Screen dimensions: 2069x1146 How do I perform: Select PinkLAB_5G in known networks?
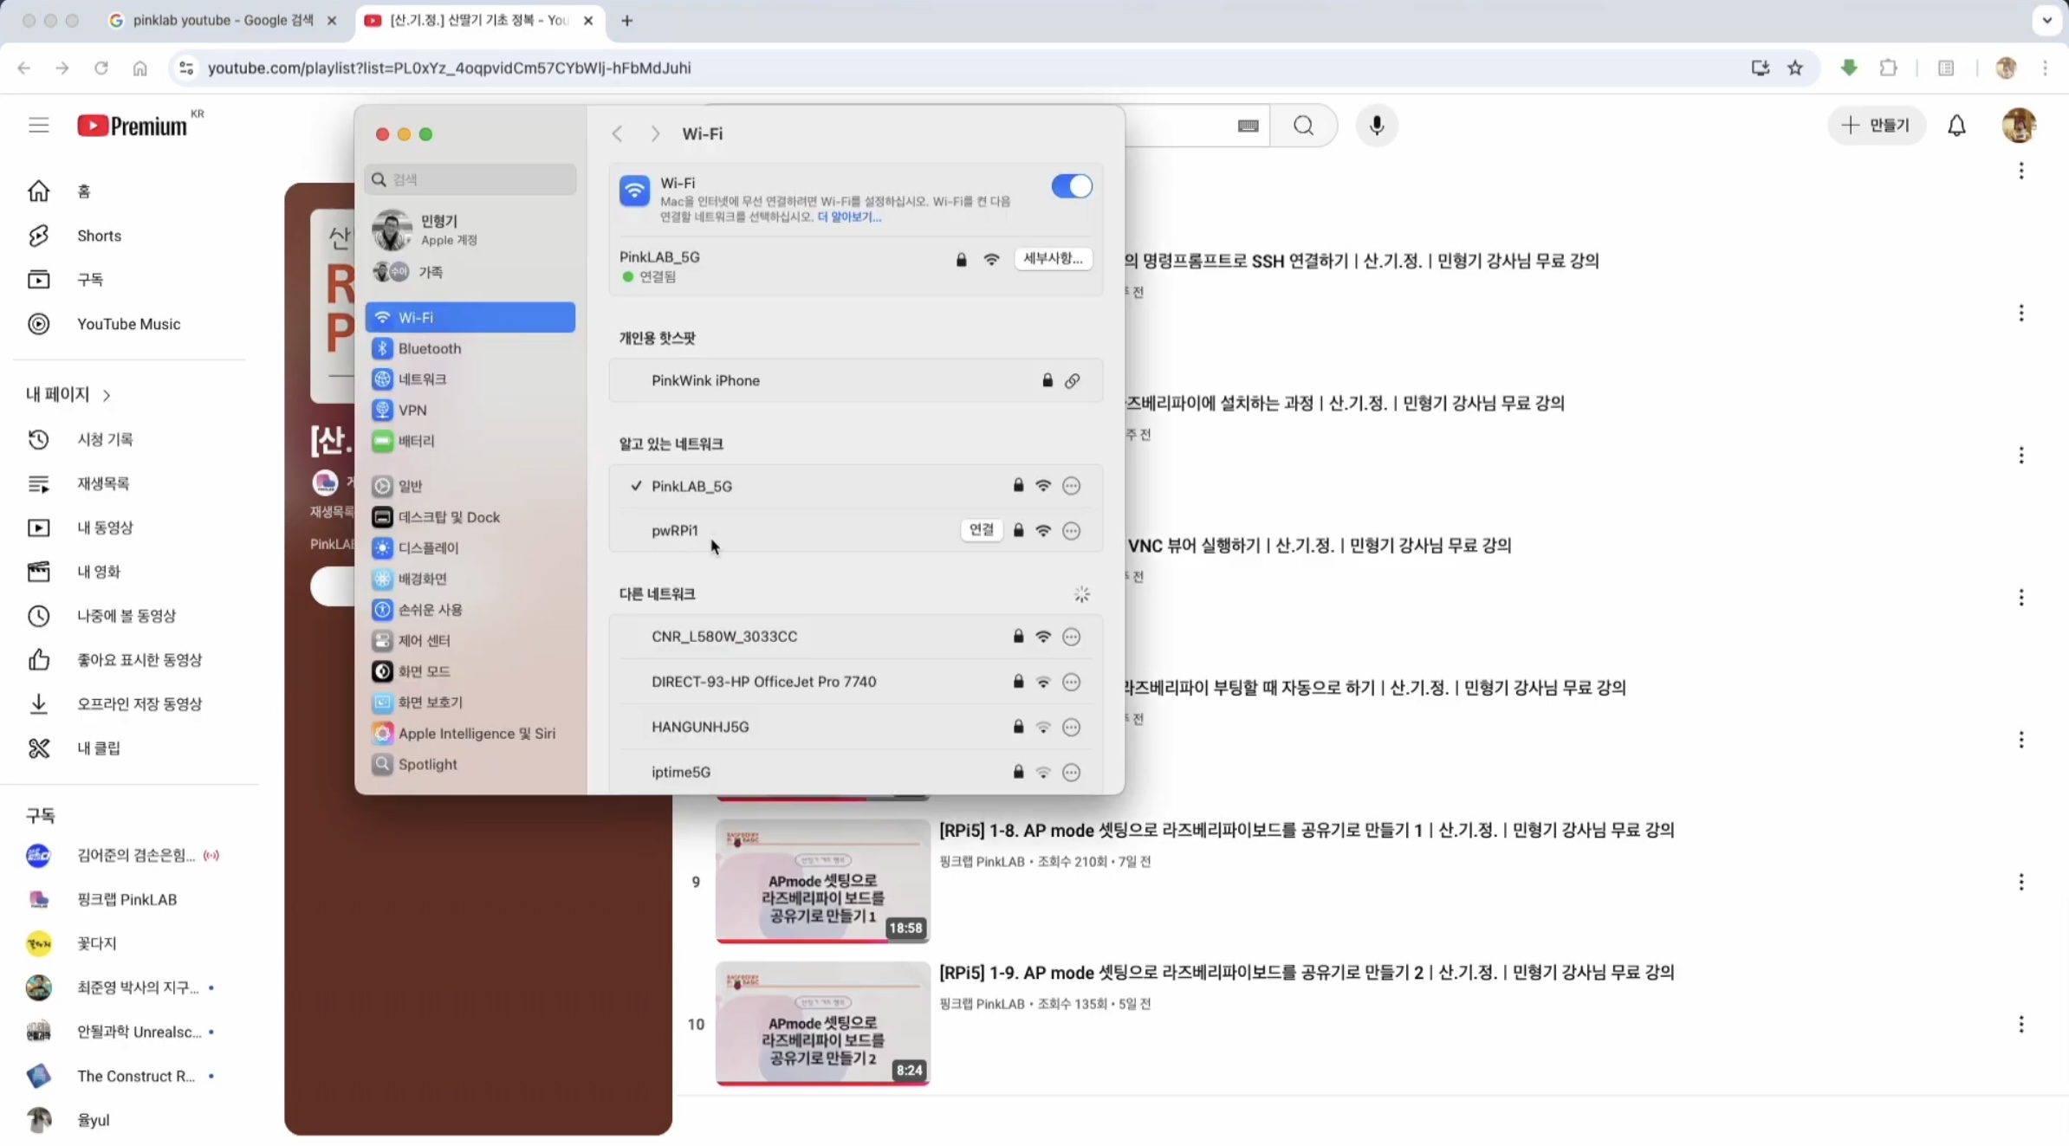pos(691,486)
